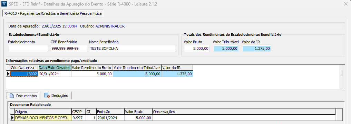Open the Documentos tab

[x=23, y=95]
